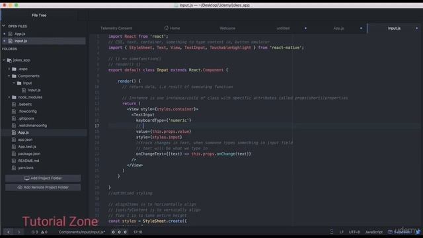Expand the .expo folder arrow
423x238 pixels.
[x=9, y=69]
